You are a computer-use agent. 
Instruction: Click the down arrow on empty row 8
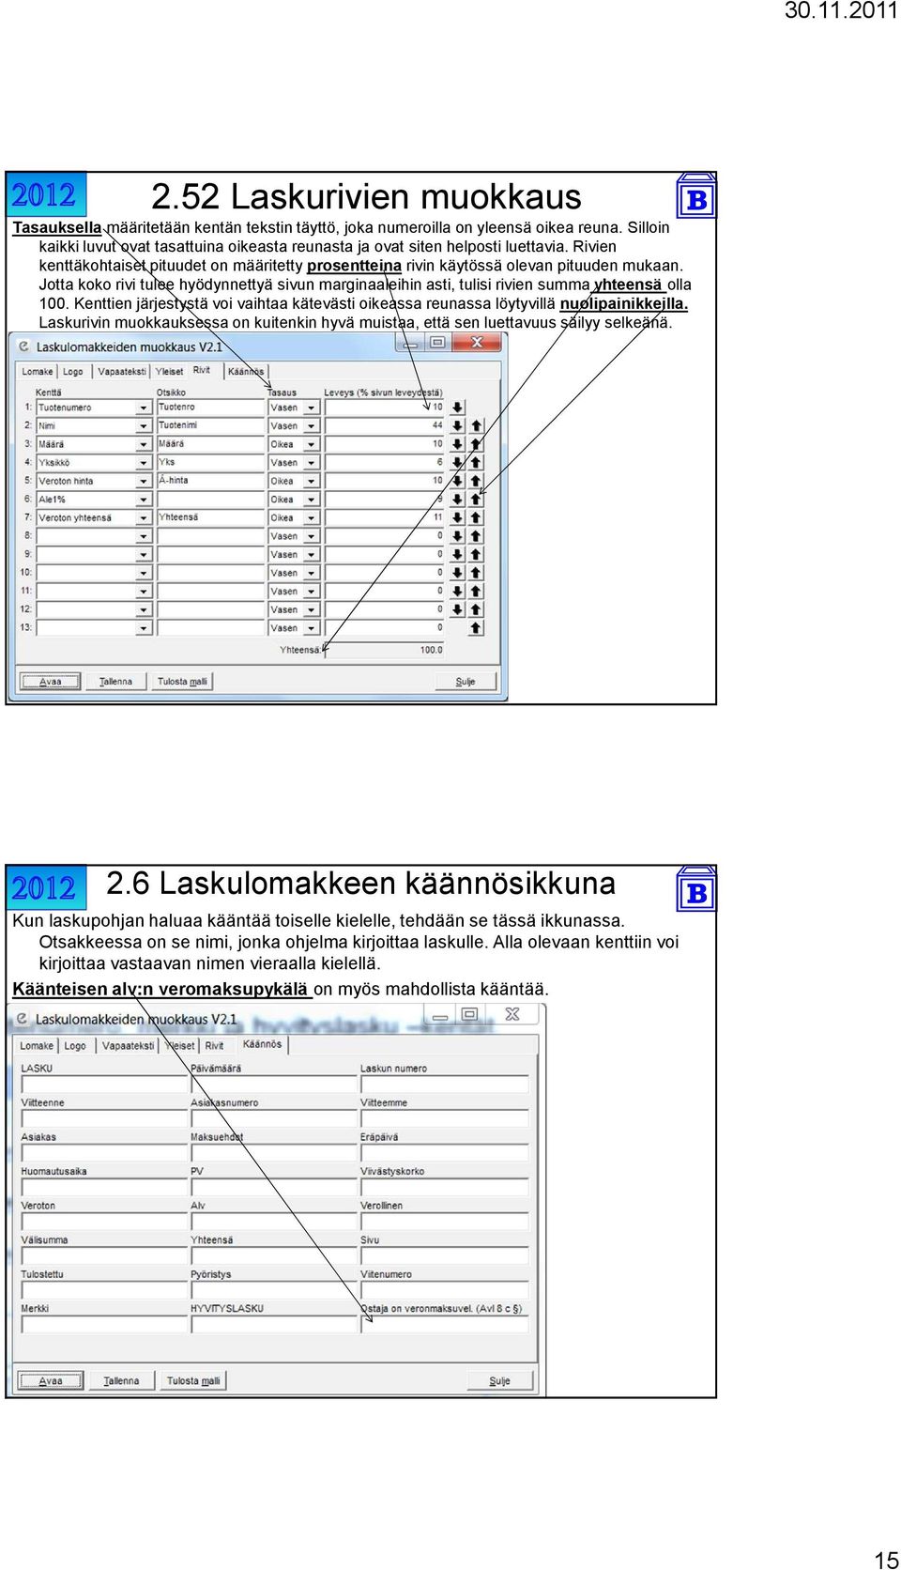[x=457, y=536]
